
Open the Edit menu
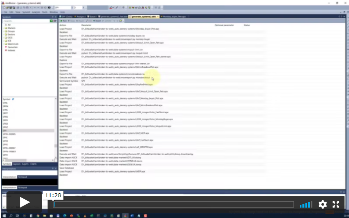[11, 12]
